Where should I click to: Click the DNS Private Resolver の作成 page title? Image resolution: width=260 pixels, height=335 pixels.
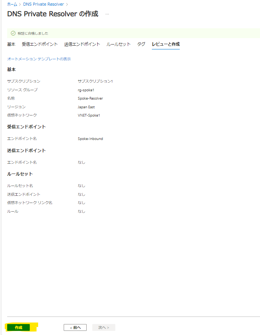click(x=53, y=14)
